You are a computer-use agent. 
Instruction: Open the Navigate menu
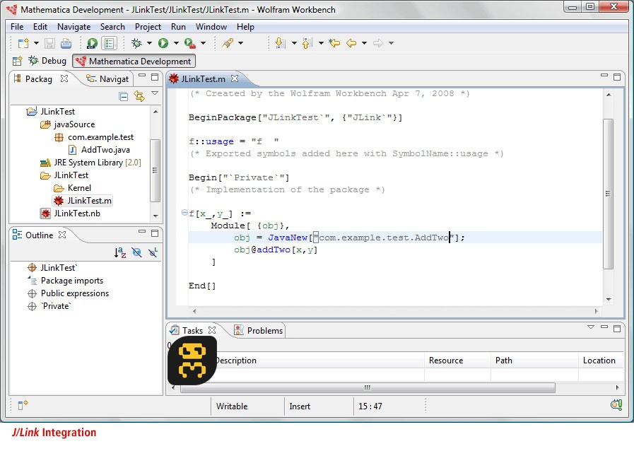click(x=74, y=27)
